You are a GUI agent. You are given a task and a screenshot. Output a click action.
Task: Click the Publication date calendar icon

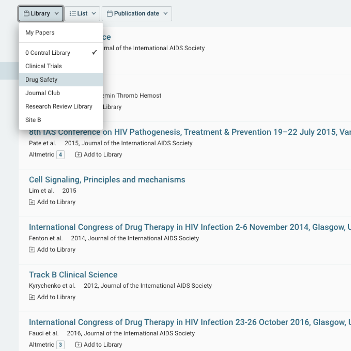point(110,13)
